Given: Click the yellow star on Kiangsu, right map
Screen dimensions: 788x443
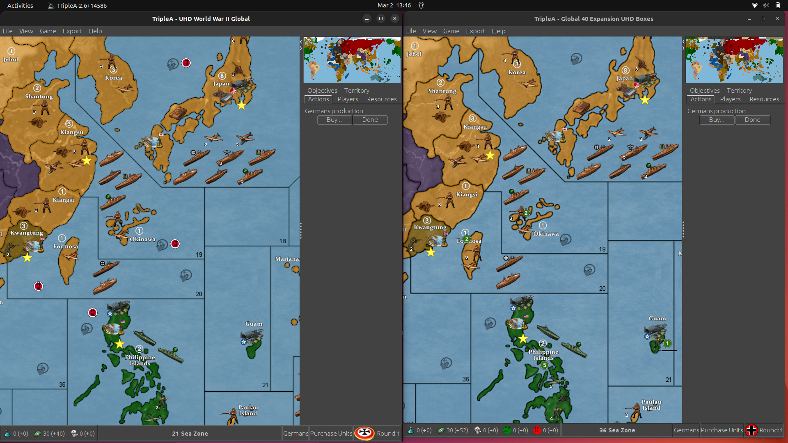Looking at the screenshot, I should [x=490, y=155].
